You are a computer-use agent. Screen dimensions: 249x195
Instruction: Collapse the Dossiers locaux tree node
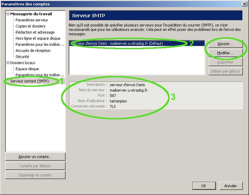tap(8, 63)
